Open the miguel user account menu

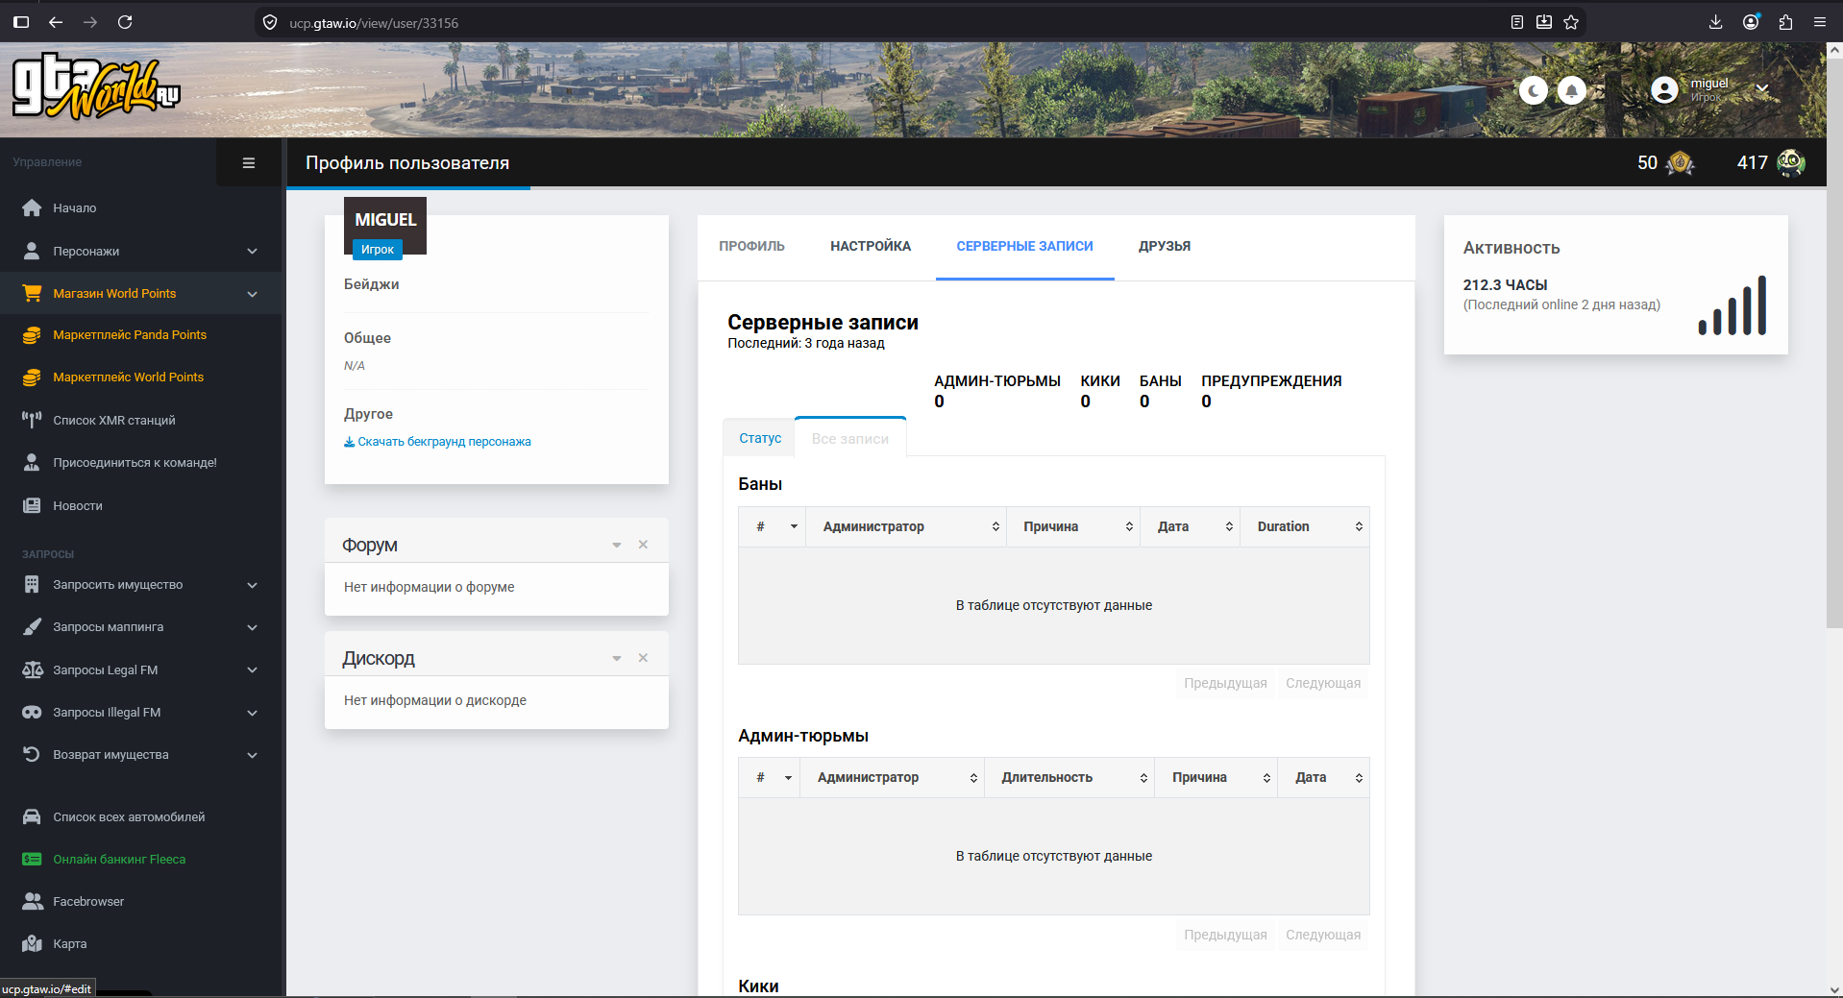click(1710, 89)
